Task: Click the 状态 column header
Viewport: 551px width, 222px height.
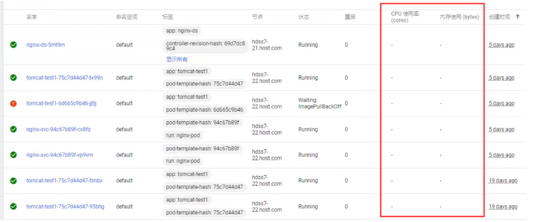Action: 303,17
